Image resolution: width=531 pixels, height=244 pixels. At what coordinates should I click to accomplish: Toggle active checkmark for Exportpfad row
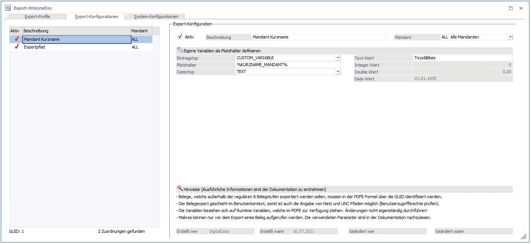17,47
